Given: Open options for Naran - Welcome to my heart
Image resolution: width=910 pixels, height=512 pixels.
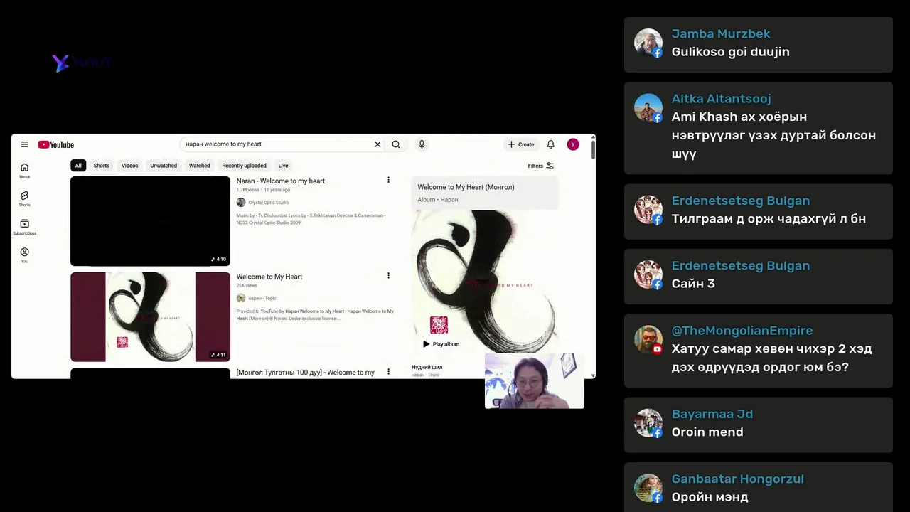Looking at the screenshot, I should 388,180.
